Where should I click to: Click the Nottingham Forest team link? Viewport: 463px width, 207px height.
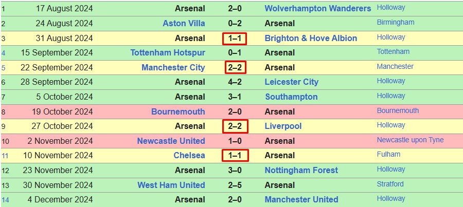pyautogui.click(x=301, y=171)
